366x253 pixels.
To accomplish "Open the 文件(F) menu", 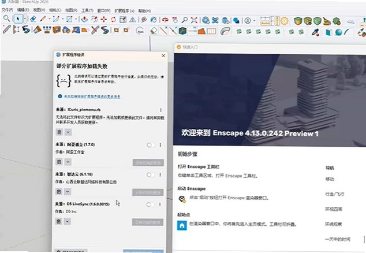I will (x=8, y=10).
